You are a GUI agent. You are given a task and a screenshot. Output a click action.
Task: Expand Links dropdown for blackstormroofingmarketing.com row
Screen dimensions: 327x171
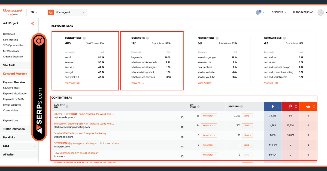pos(247,126)
